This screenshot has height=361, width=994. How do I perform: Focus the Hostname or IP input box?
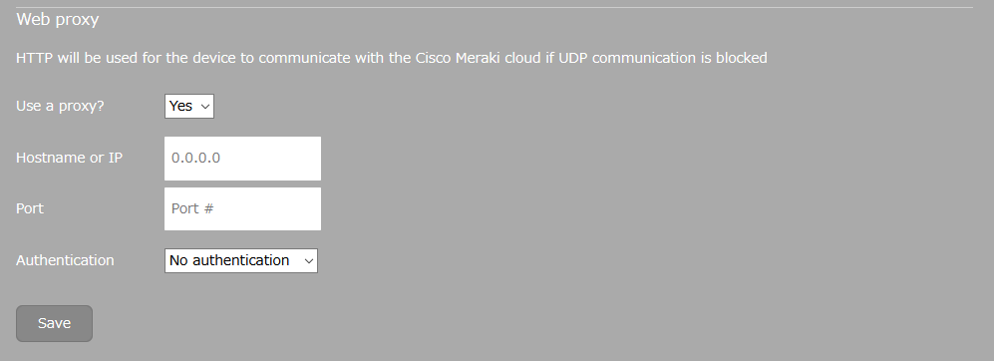(x=243, y=158)
